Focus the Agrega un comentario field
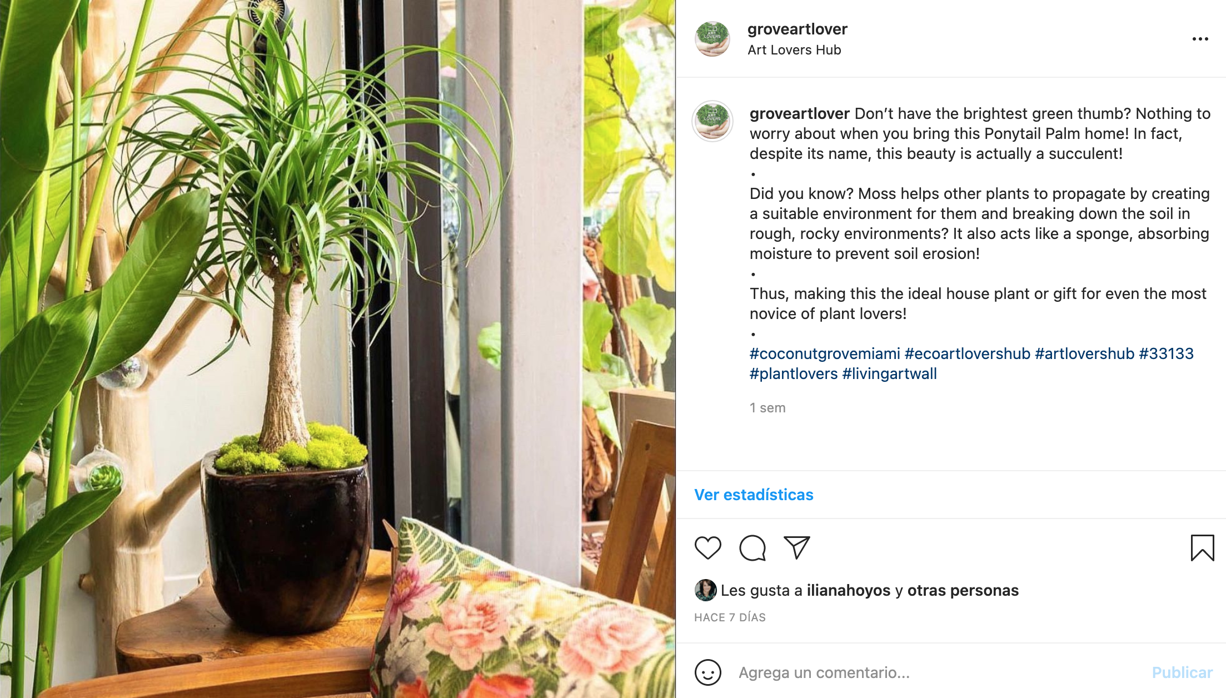The height and width of the screenshot is (698, 1226). pos(939,672)
